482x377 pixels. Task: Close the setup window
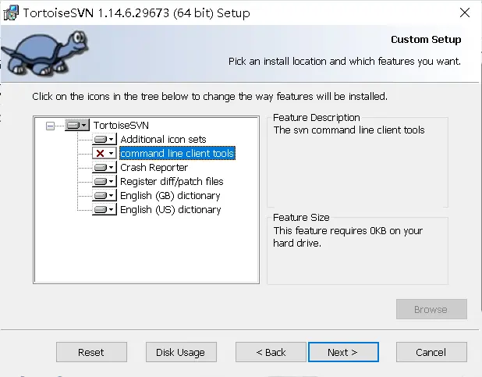coord(465,12)
